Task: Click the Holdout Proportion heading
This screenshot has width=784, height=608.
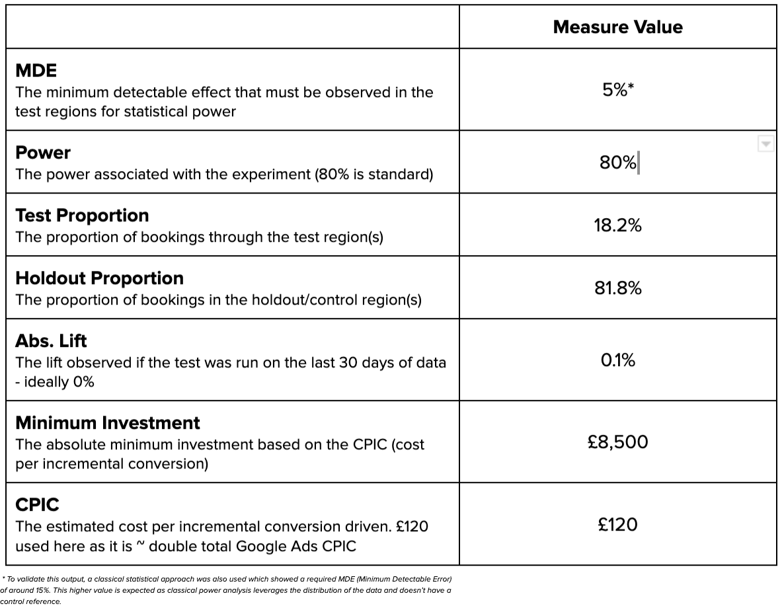Action: click(99, 278)
